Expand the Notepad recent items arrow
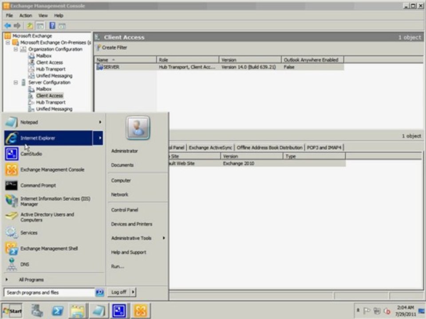The image size is (426, 319). point(100,122)
